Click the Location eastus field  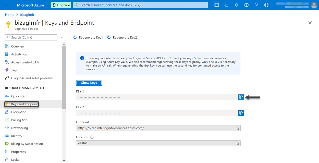coord(158,143)
